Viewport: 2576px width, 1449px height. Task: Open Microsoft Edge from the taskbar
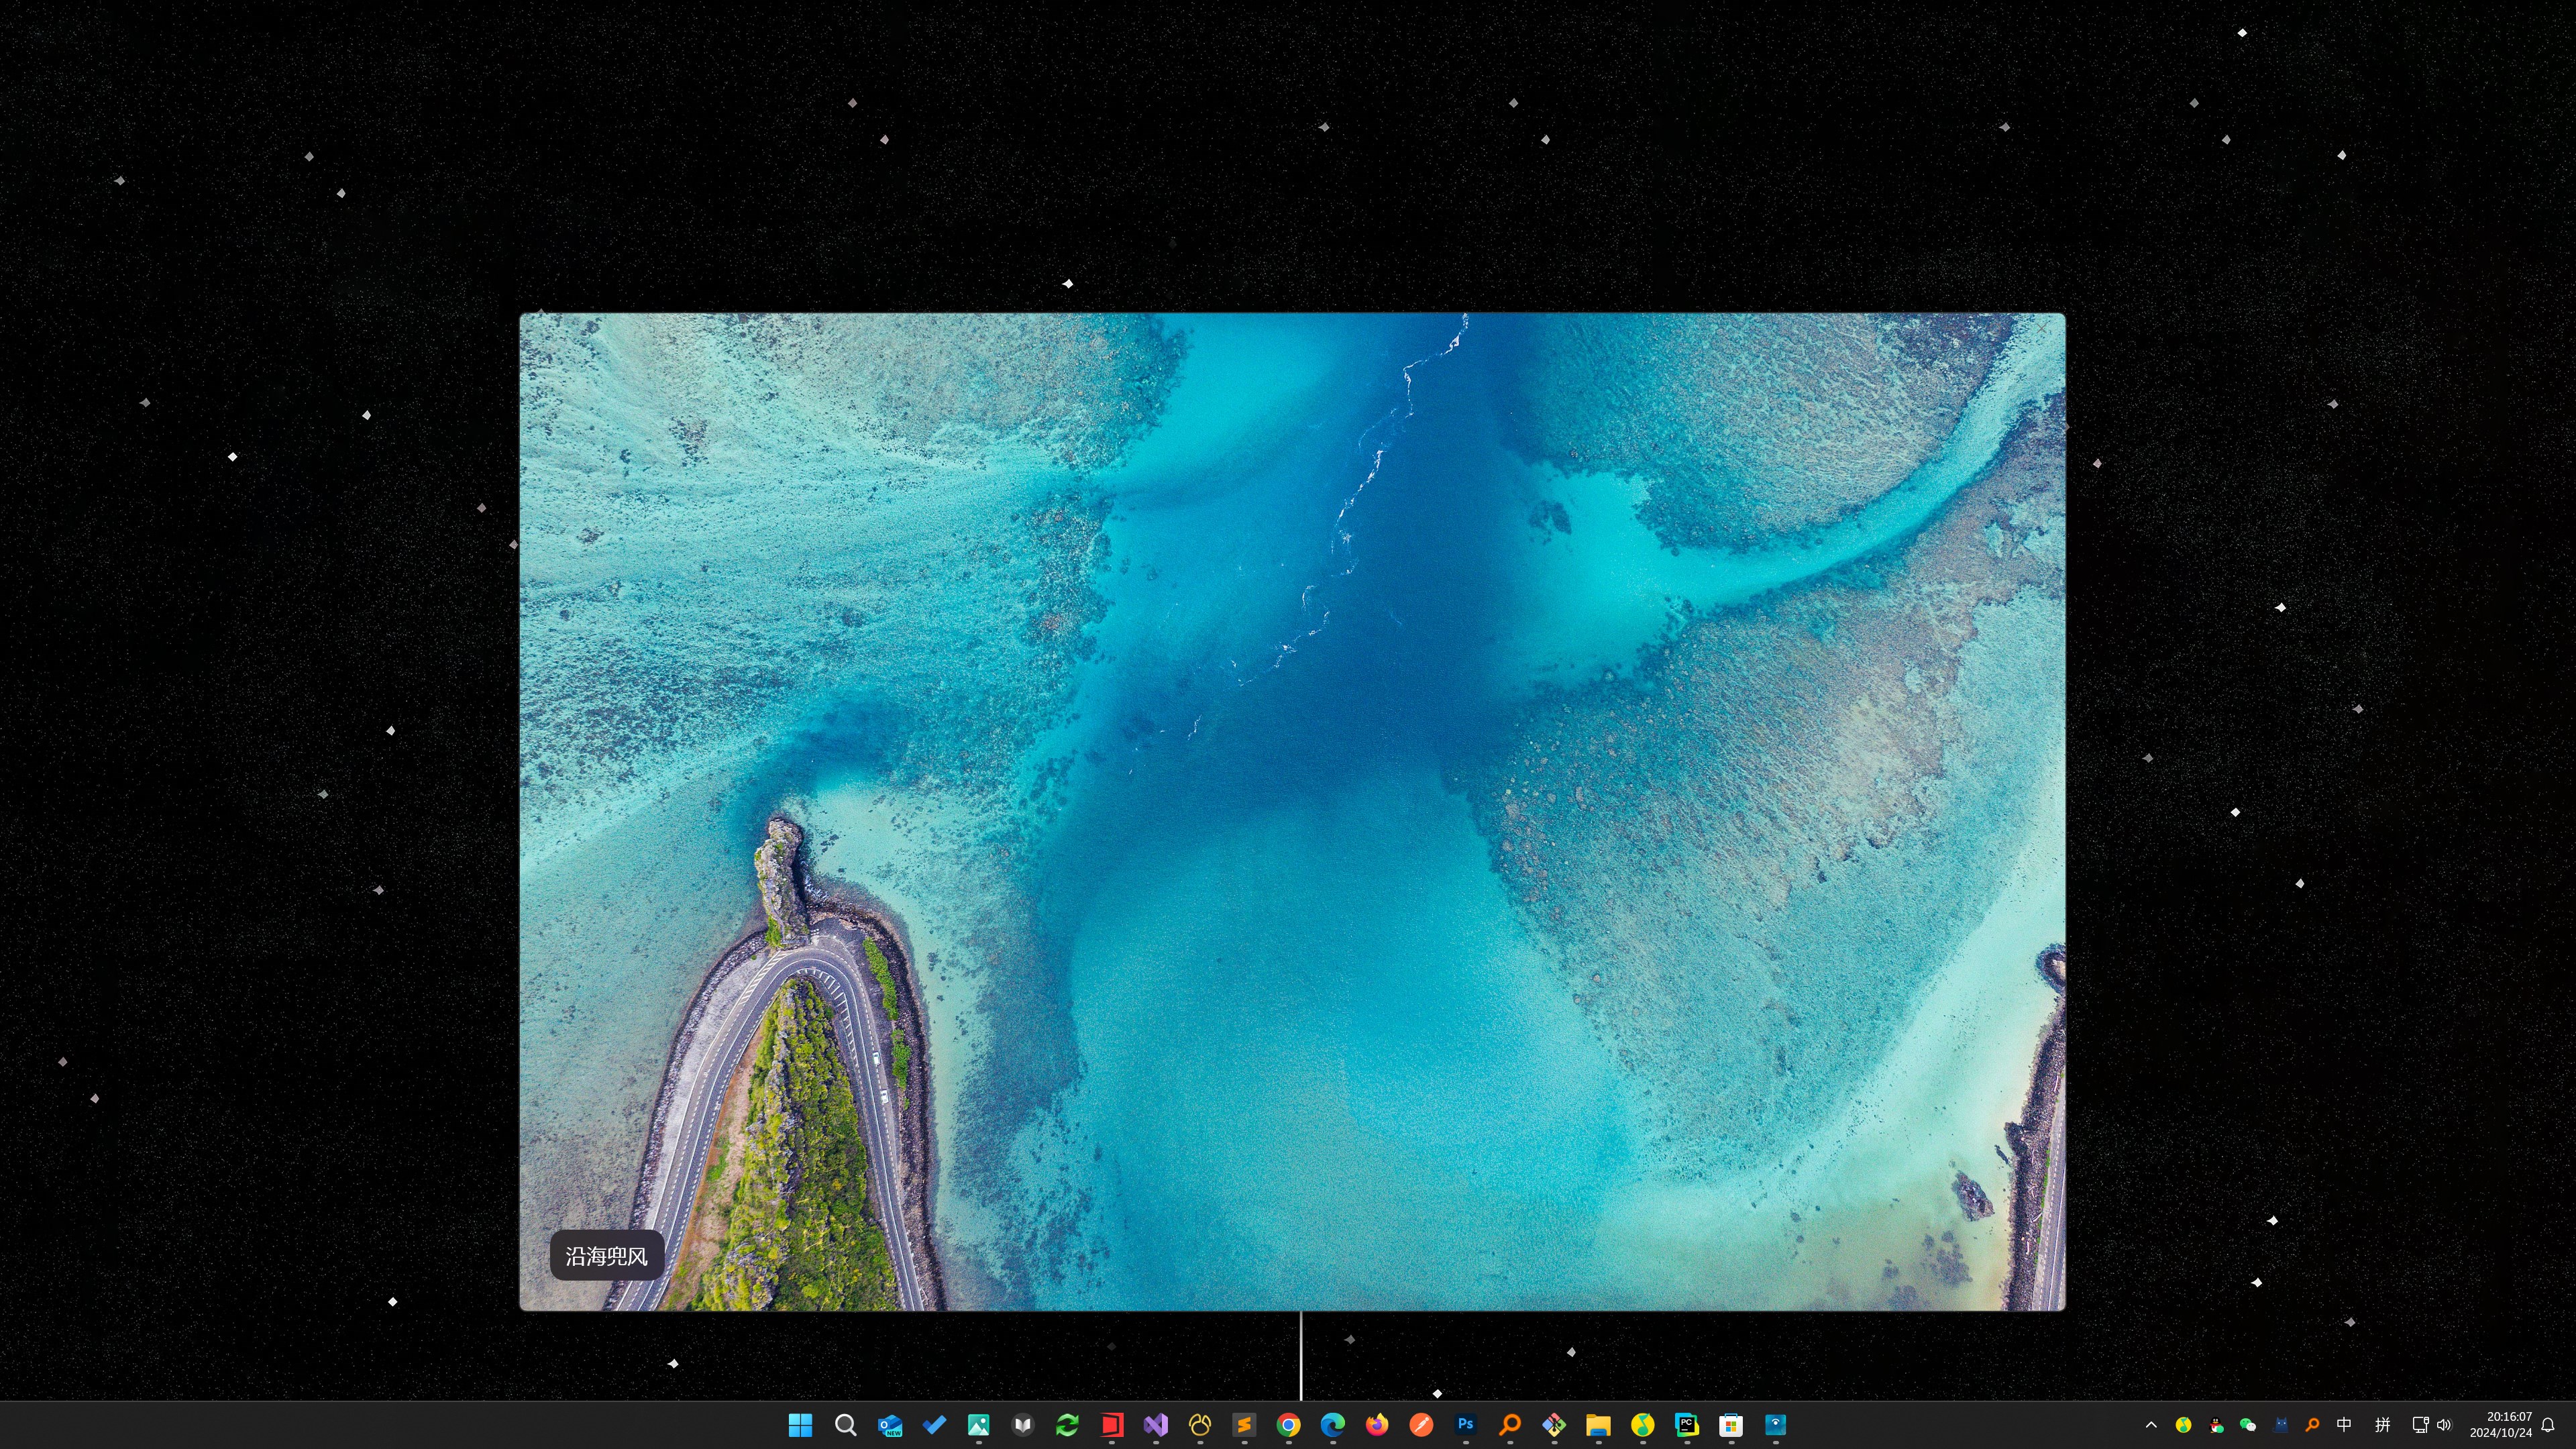click(x=1332, y=1425)
